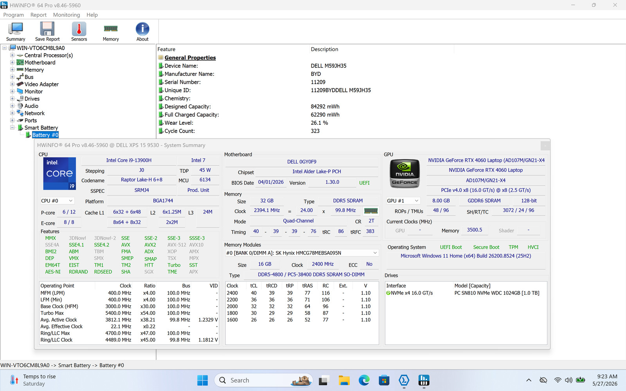Open the memory module BANK 0/DIMM A dropdown

pos(302,253)
